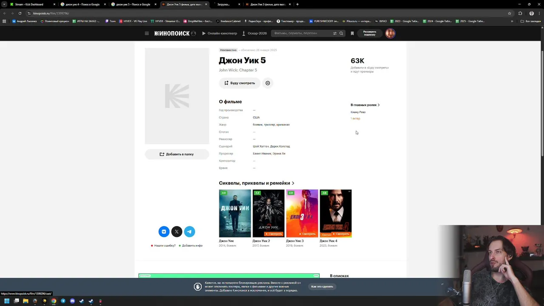Viewport: 544px width, 306px height.
Task: Click the empty movie poster placeholder
Action: click(x=177, y=96)
